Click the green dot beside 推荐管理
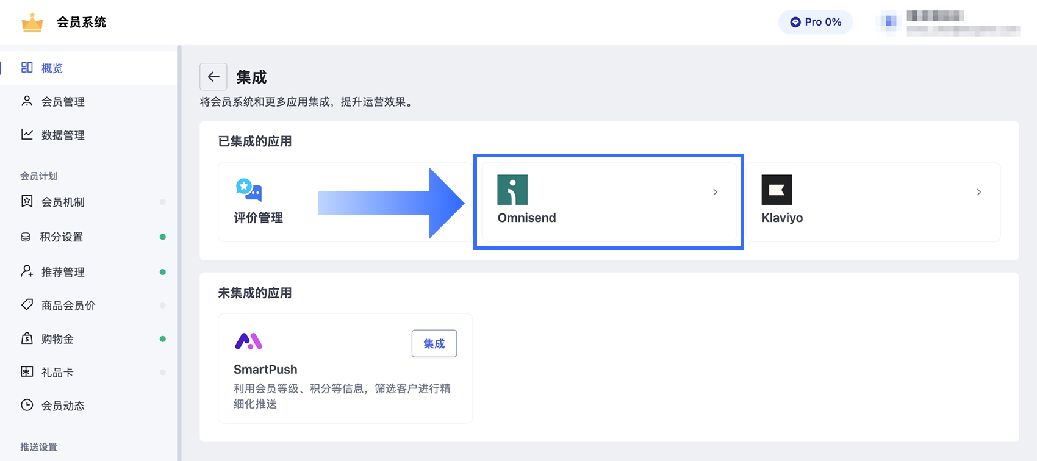Screen dimensions: 1037x461 163,272
